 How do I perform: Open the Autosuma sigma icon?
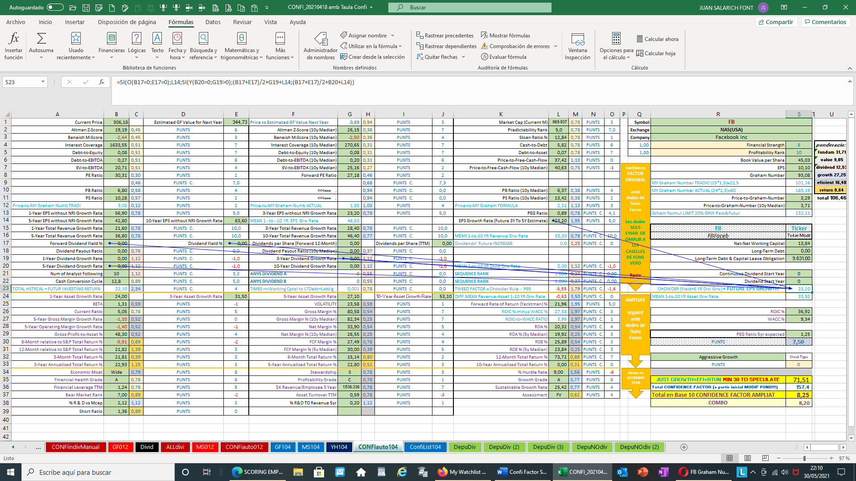pos(41,45)
